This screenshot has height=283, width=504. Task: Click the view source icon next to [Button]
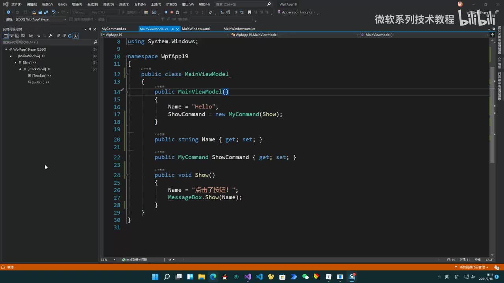(x=48, y=82)
